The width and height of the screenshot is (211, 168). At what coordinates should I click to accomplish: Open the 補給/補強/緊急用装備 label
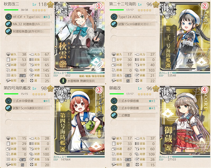point(92,76)
